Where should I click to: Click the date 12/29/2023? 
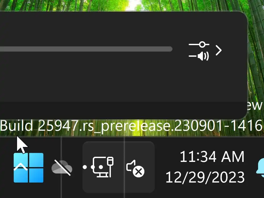pyautogui.click(x=205, y=177)
